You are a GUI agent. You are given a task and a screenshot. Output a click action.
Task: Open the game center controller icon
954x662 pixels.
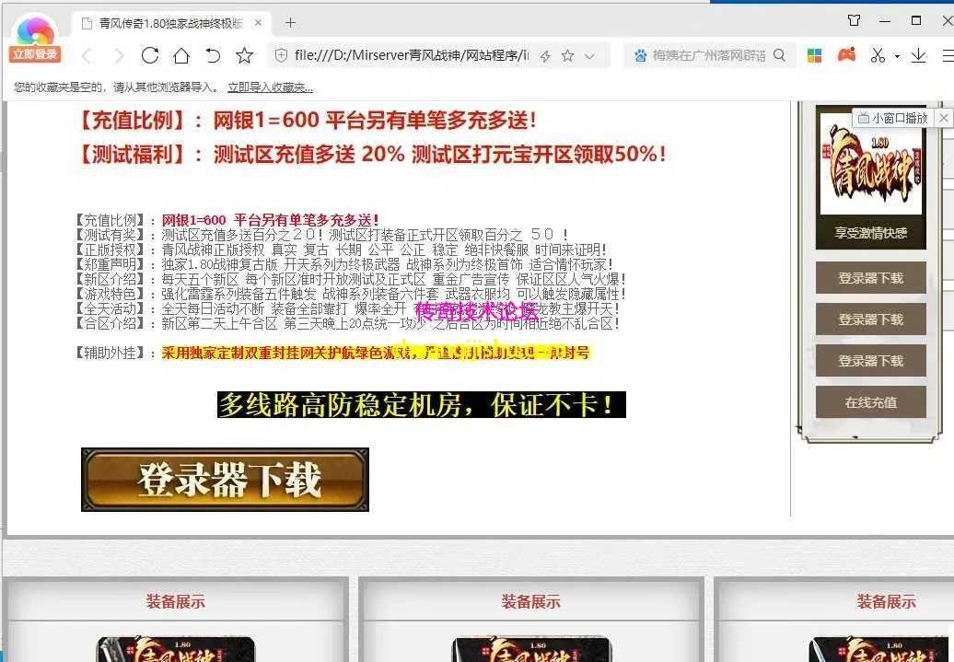(845, 55)
